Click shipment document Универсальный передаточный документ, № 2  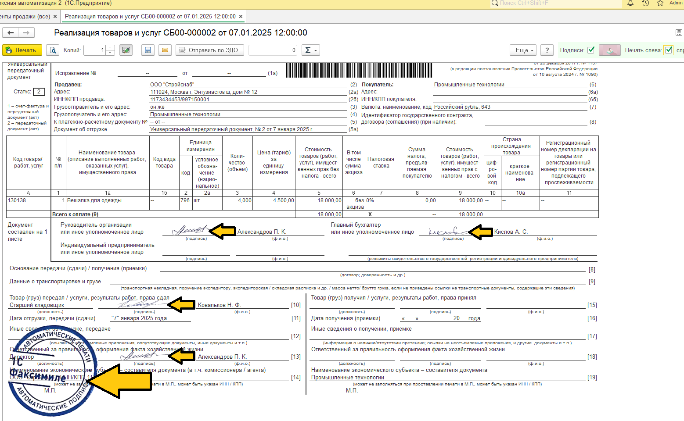[232, 129]
